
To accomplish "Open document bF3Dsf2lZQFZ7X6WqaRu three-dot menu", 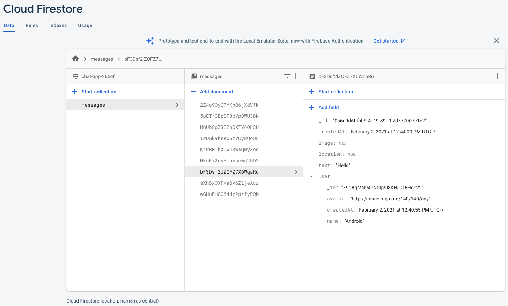I will pyautogui.click(x=498, y=76).
